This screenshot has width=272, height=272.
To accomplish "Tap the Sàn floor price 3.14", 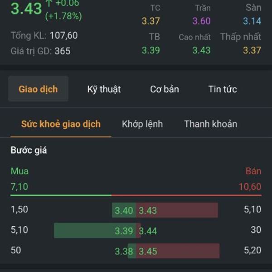I will point(252,21).
